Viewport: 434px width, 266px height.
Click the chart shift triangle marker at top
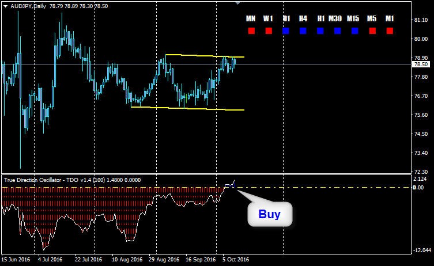coord(238,3)
